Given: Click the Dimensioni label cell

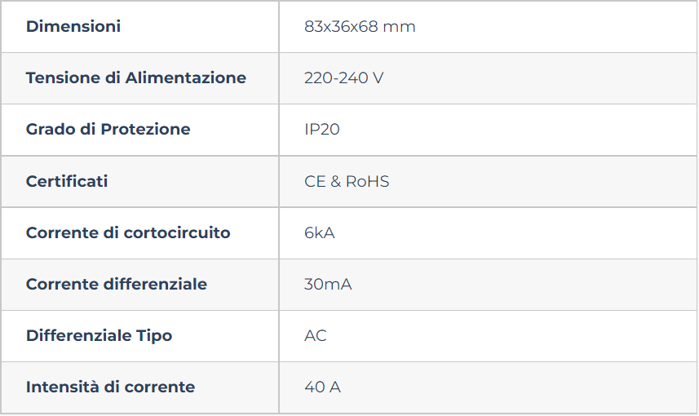Looking at the screenshot, I should coord(140,27).
